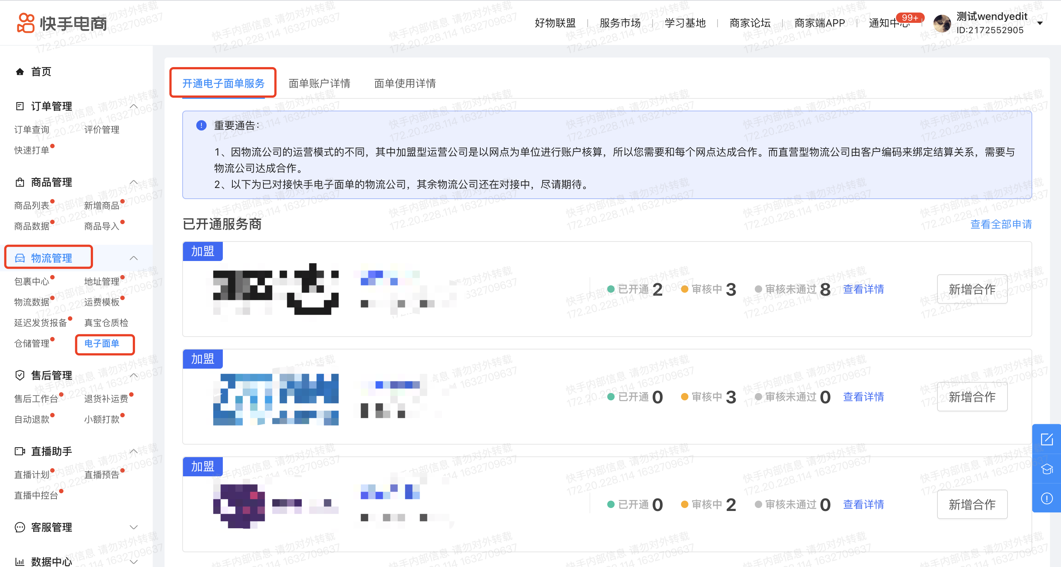The width and height of the screenshot is (1061, 567).
Task: Select 电子面单 in sidebar
Action: tap(102, 343)
